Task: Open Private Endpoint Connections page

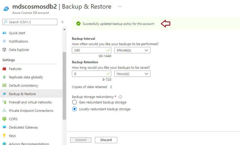Action: pyautogui.click(x=31, y=111)
